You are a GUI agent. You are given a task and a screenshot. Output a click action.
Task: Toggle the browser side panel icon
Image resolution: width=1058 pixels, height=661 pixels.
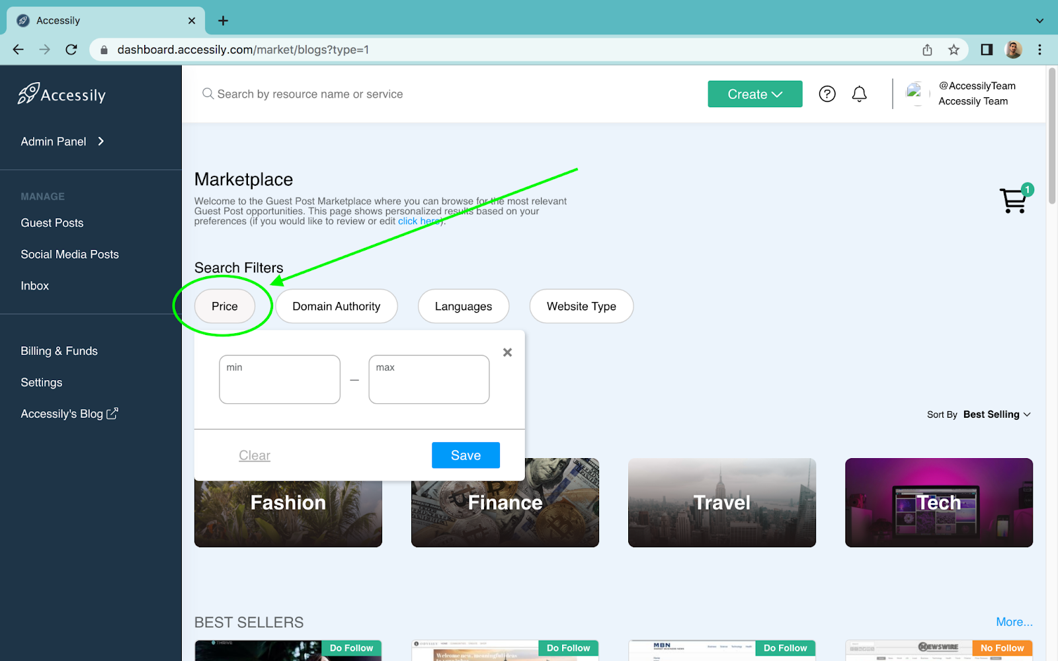click(x=987, y=50)
